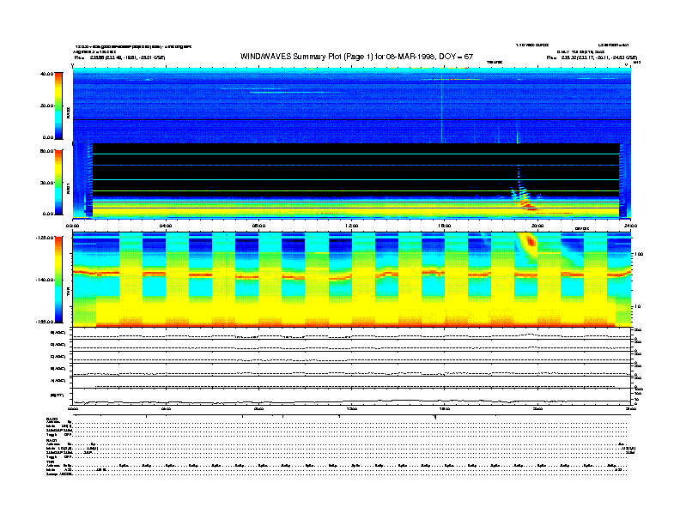Click the 04:00 time label under RAD1 panel
Image resolution: width=680 pixels, height=525 pixels.
coord(166,226)
